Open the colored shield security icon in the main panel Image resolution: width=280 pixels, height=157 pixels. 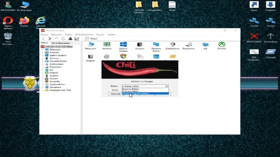tap(123, 56)
